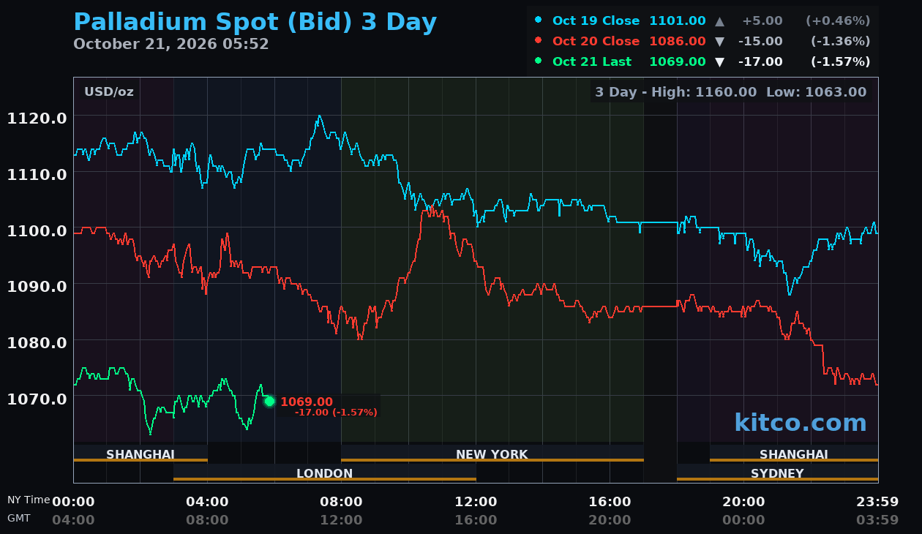Click the NY Time axis label
The image size is (922, 534).
(x=29, y=500)
